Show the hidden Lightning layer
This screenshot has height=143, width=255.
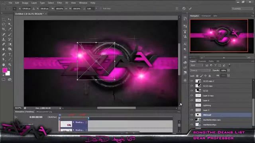192,105
